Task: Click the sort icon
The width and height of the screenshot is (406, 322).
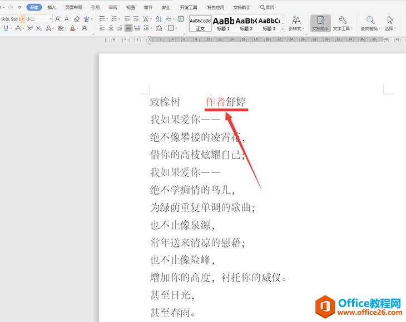Action: pos(159,19)
